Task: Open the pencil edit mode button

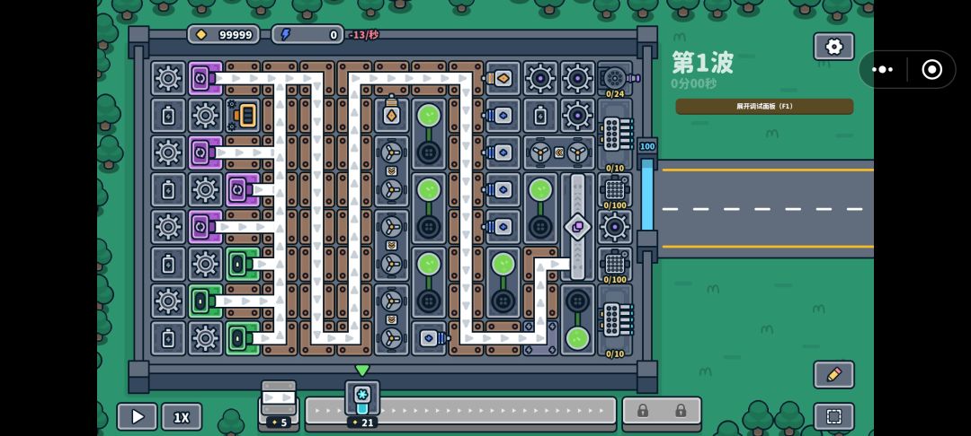Action: tap(833, 374)
